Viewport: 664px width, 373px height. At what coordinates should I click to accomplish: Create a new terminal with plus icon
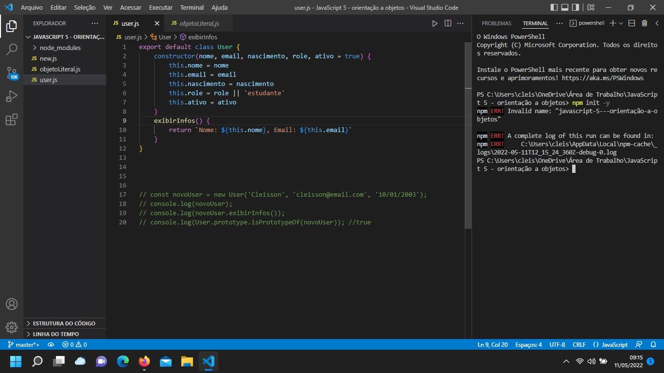[x=612, y=23]
